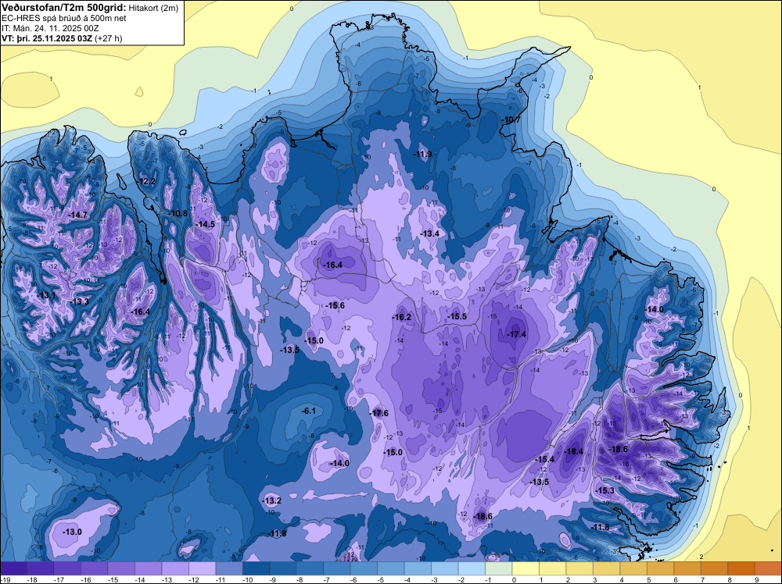Select the -18 swatch in the color legend
The height and width of the screenshot is (584, 782).
click(x=41, y=568)
